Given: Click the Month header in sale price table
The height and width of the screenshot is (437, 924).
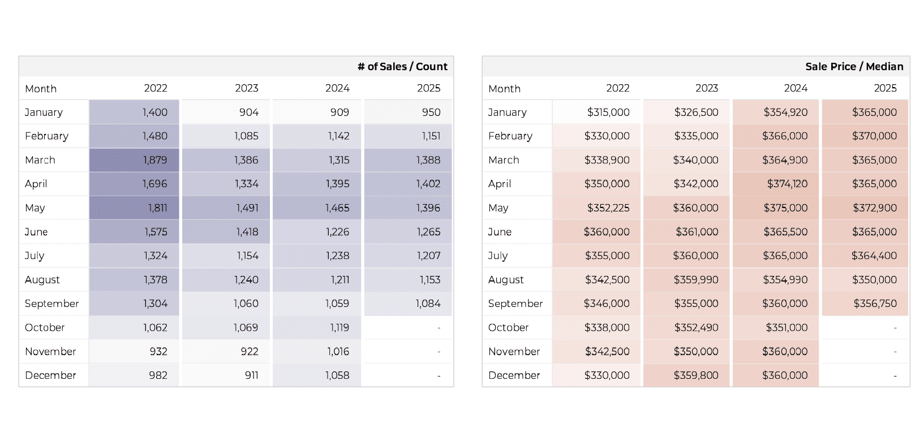Looking at the screenshot, I should [x=504, y=89].
